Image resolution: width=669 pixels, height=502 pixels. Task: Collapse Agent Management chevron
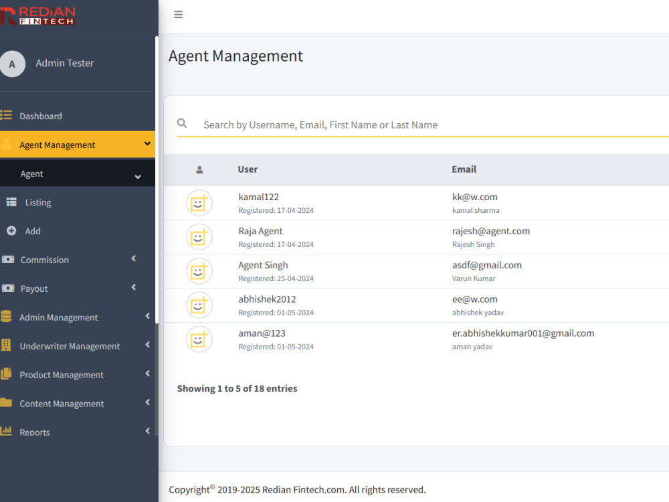tap(147, 144)
